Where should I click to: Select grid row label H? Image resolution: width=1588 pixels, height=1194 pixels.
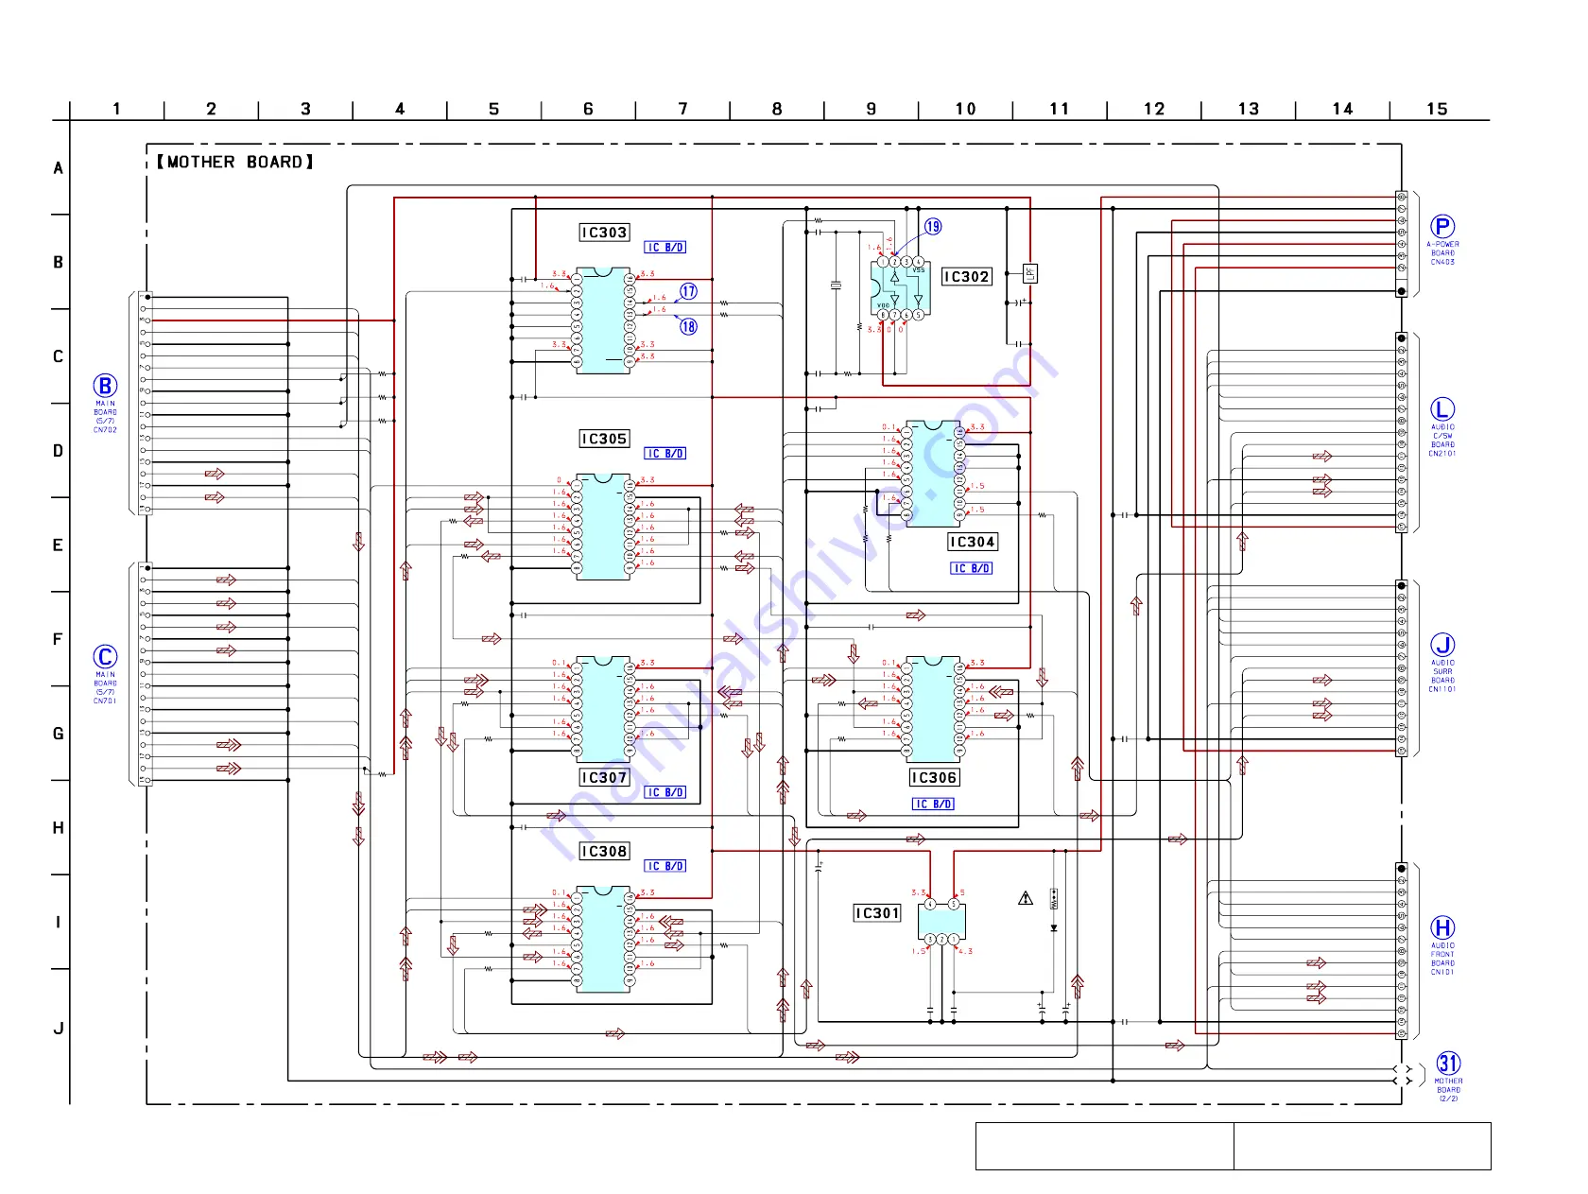point(58,828)
